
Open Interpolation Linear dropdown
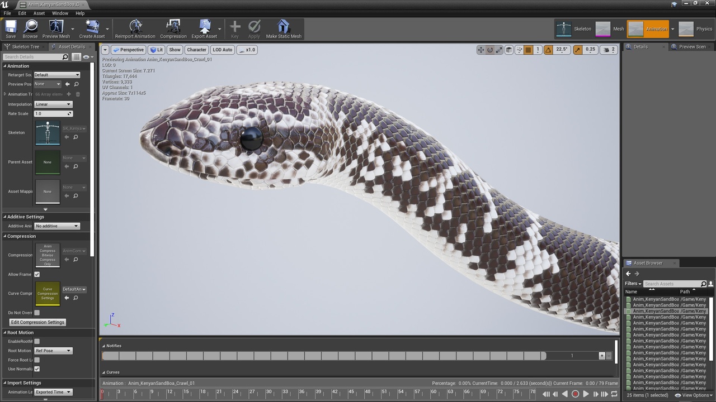53,104
